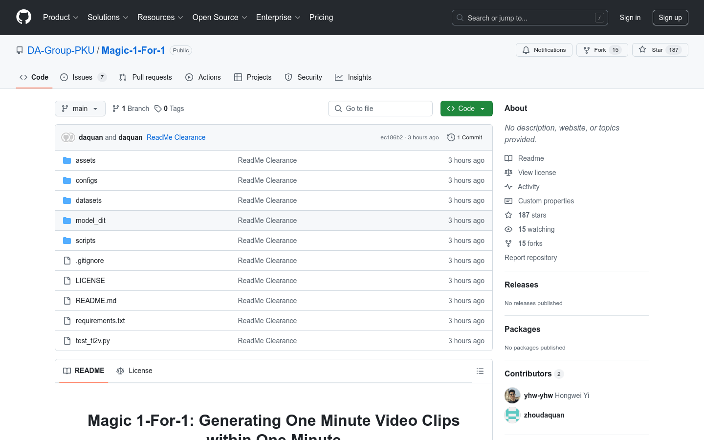
Task: Open the Actions tab
Action: 203,77
